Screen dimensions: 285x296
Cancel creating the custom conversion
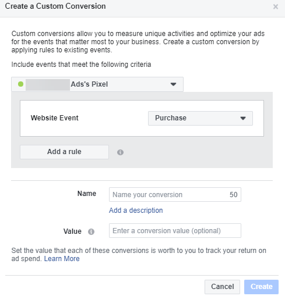point(222,287)
